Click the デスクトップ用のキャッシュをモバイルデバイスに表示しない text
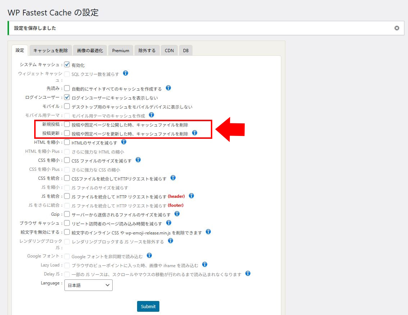408x315 pixels. click(132, 107)
